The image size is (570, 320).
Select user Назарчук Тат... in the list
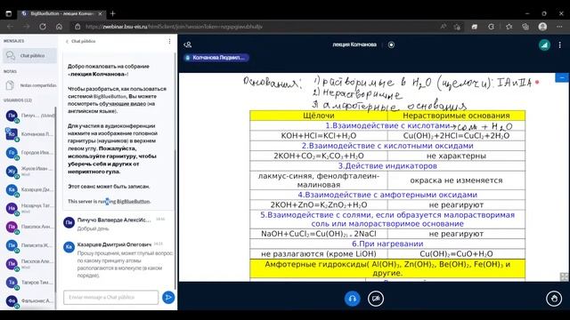click(29, 208)
